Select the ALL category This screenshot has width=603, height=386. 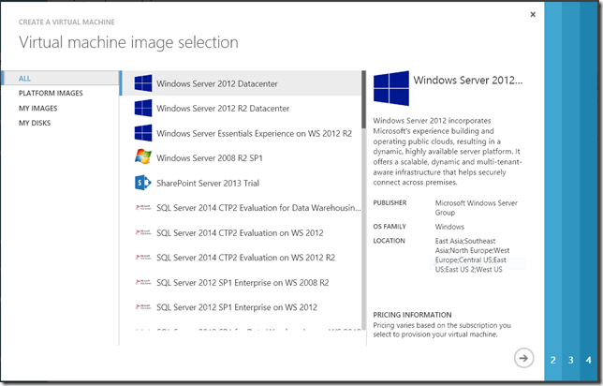(x=61, y=78)
